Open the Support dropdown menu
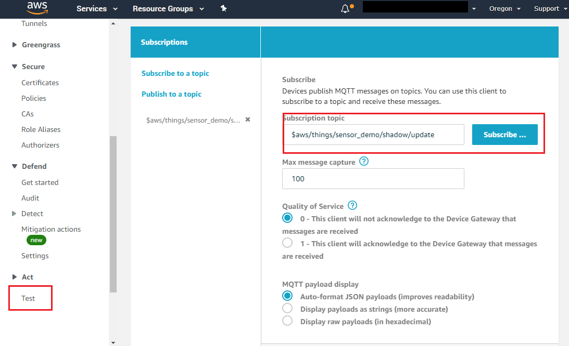Image resolution: width=569 pixels, height=346 pixels. 550,9
